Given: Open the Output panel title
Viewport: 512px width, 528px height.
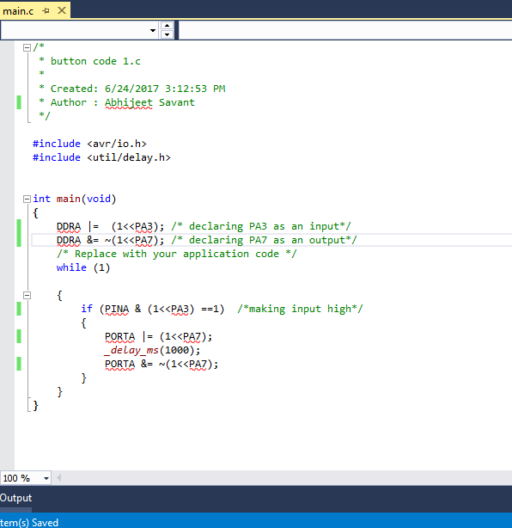Looking at the screenshot, I should (15, 498).
